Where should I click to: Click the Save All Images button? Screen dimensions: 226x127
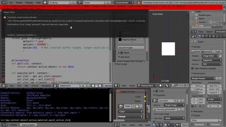(x=131, y=48)
